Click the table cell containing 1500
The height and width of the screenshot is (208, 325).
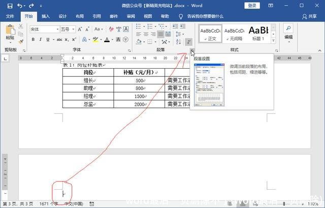pos(139,96)
